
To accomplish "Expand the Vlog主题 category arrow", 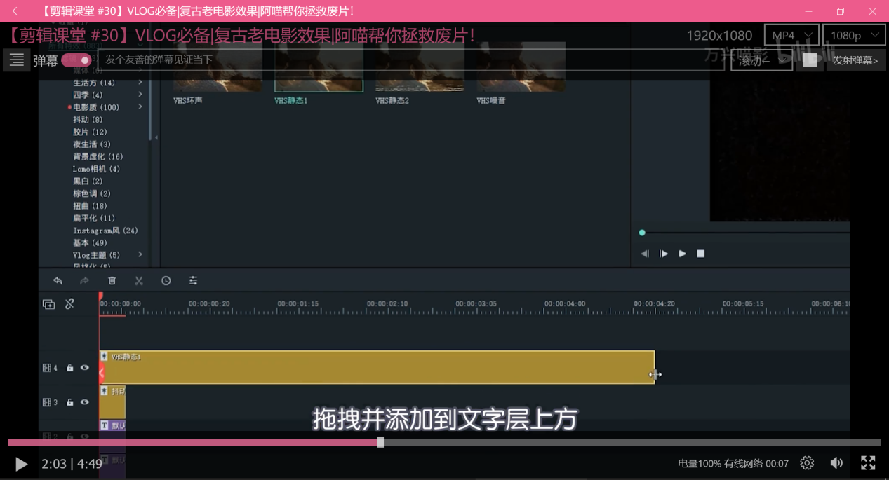I will (x=140, y=254).
